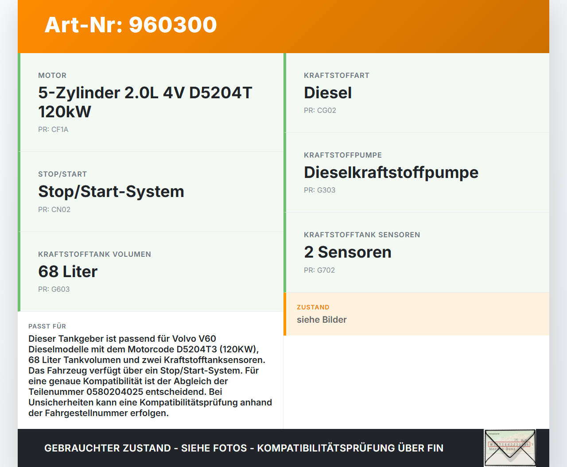This screenshot has width=567, height=467.
Task: Select the Motor specification card icon area
Action: tap(151, 102)
